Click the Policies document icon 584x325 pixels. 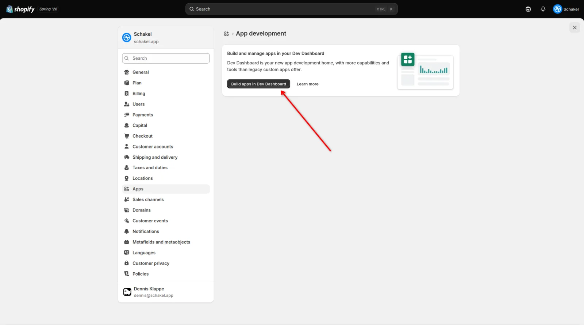(x=127, y=274)
